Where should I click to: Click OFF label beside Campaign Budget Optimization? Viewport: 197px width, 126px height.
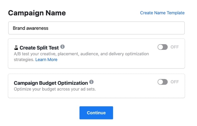pos(175,82)
